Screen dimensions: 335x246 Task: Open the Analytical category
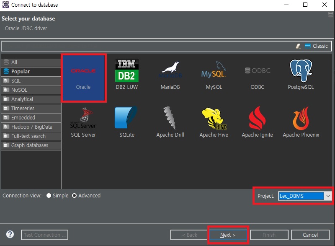tap(31, 99)
